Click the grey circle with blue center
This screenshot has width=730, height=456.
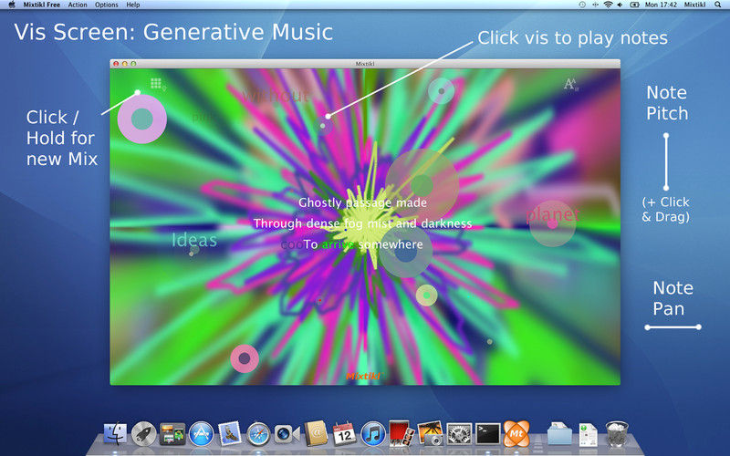tap(405, 252)
